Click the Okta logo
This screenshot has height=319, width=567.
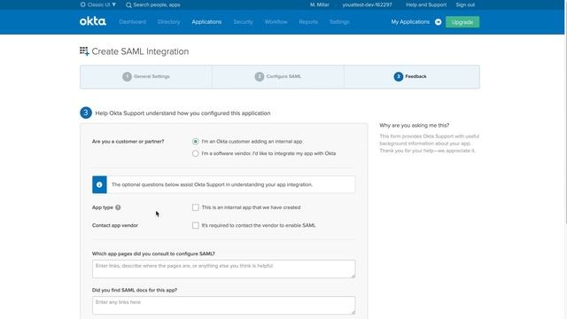pos(93,21)
